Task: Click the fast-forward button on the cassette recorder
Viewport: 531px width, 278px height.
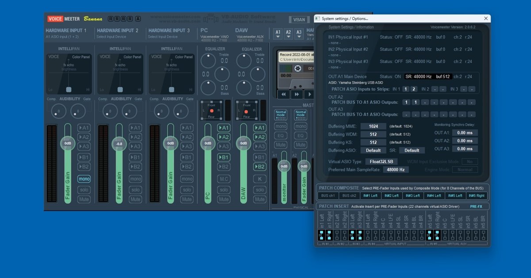Action: click(x=296, y=94)
